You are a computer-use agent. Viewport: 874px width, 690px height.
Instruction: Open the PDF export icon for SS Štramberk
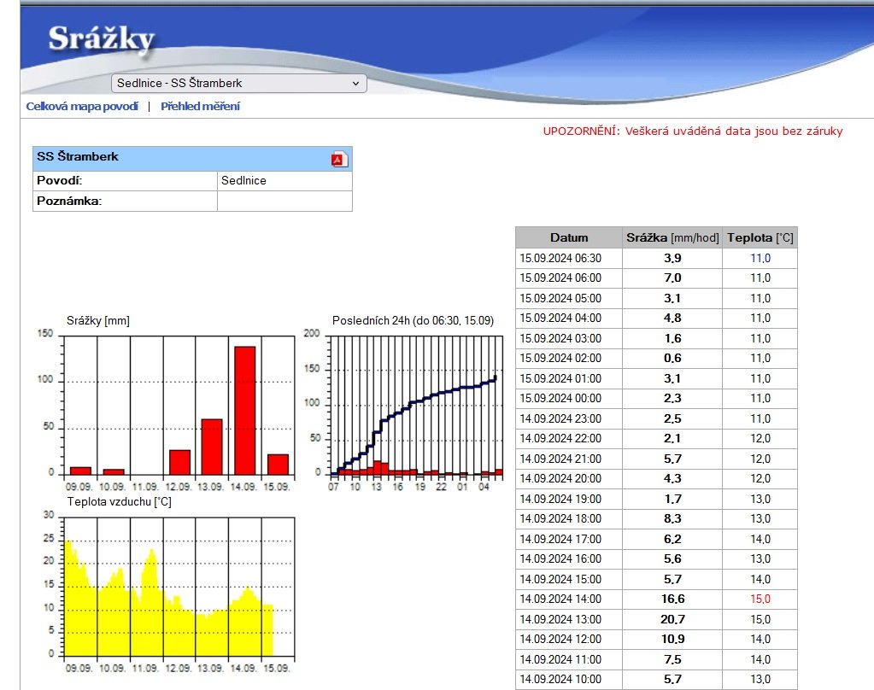(338, 159)
